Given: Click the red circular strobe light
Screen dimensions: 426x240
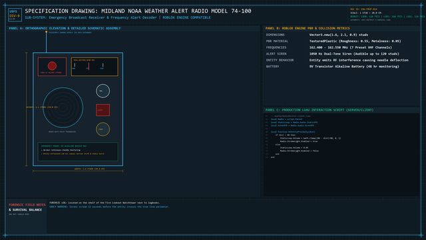Looking at the screenshot, I should [52, 66].
